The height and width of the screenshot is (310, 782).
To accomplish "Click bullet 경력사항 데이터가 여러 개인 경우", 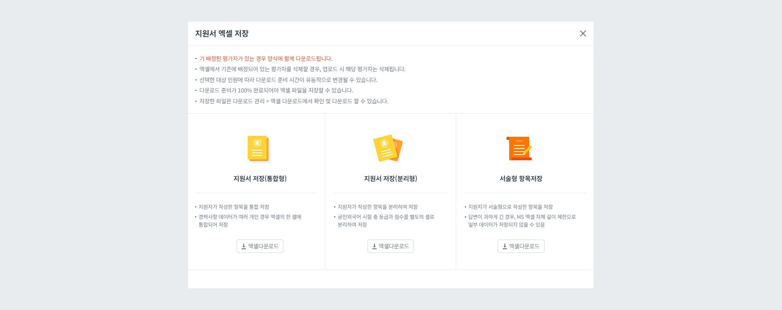I will [250, 221].
